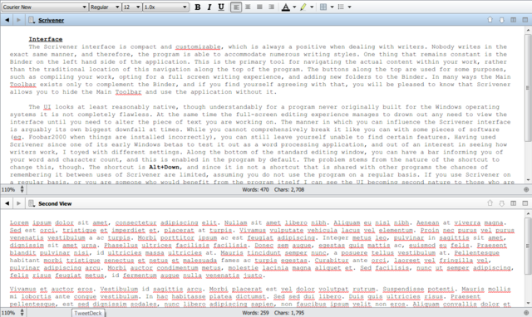
Task: Click split toggle icon in Second View header
Action: [x=514, y=203]
